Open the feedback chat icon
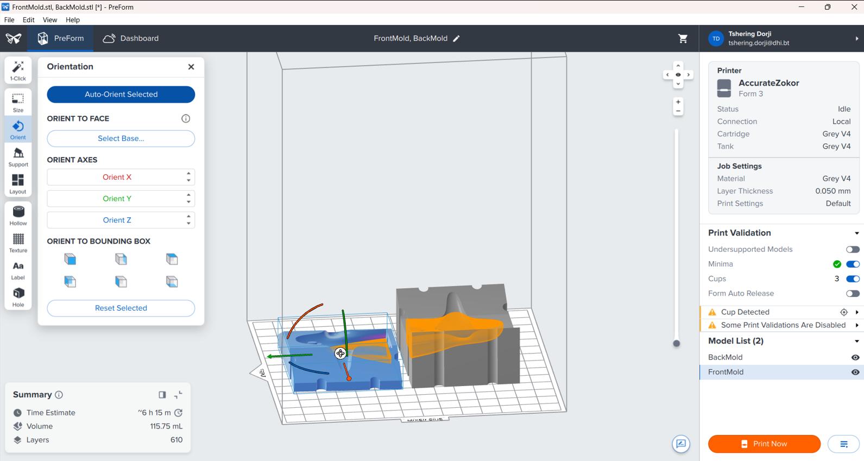 pos(681,444)
